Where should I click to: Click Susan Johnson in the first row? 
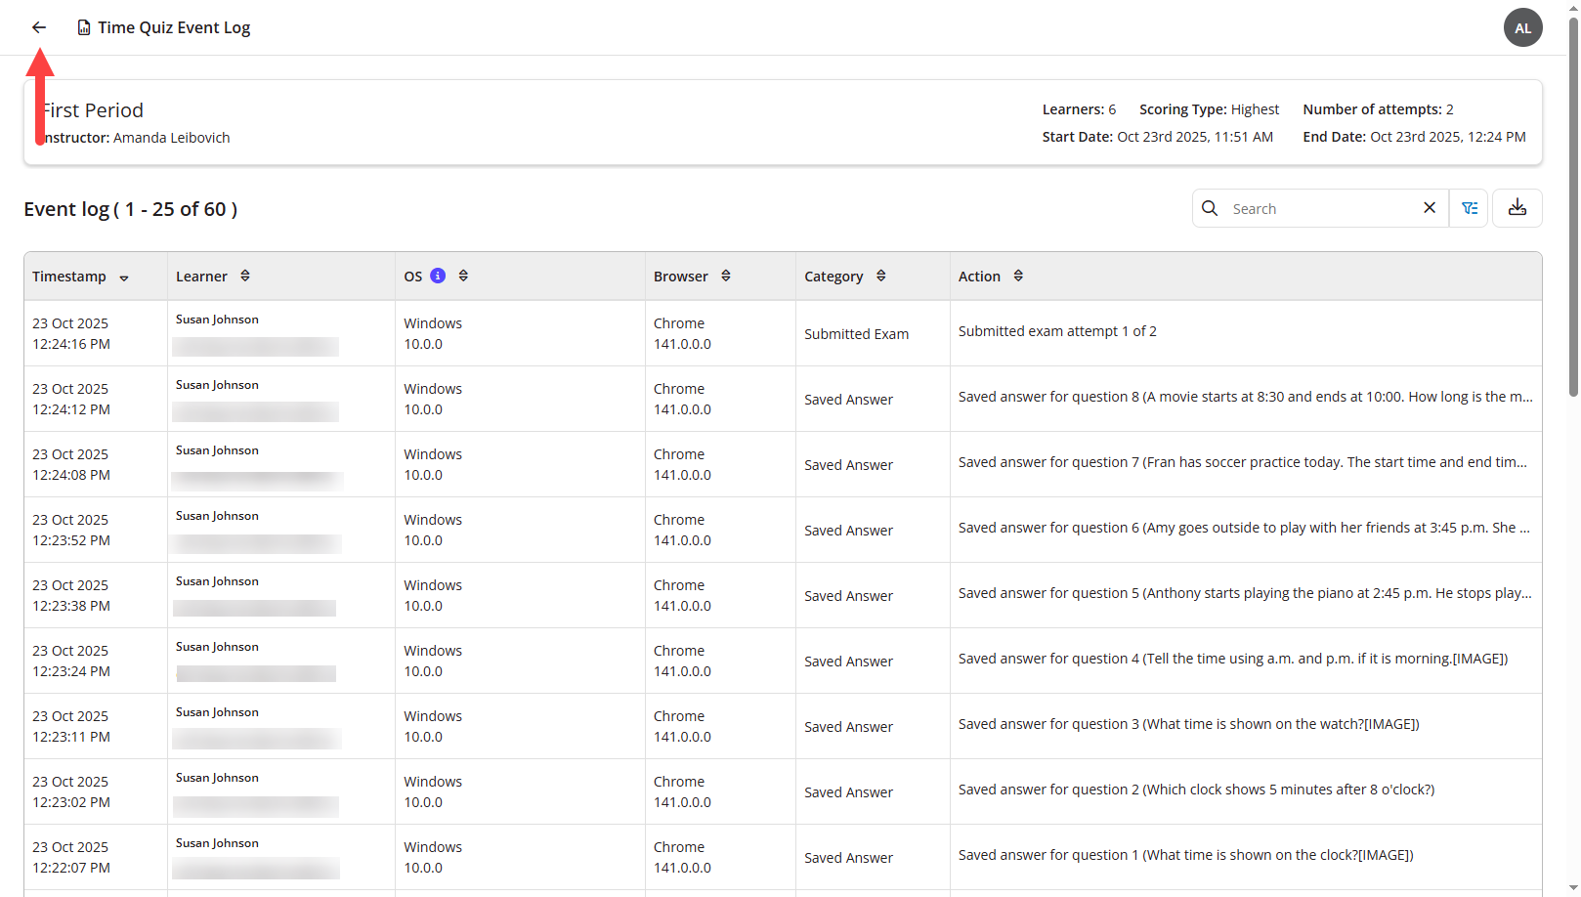[x=216, y=319]
